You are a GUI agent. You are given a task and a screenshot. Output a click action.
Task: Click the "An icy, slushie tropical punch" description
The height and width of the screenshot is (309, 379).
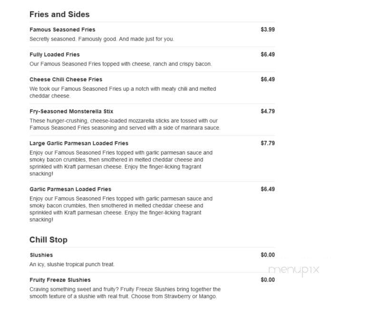pos(72,264)
